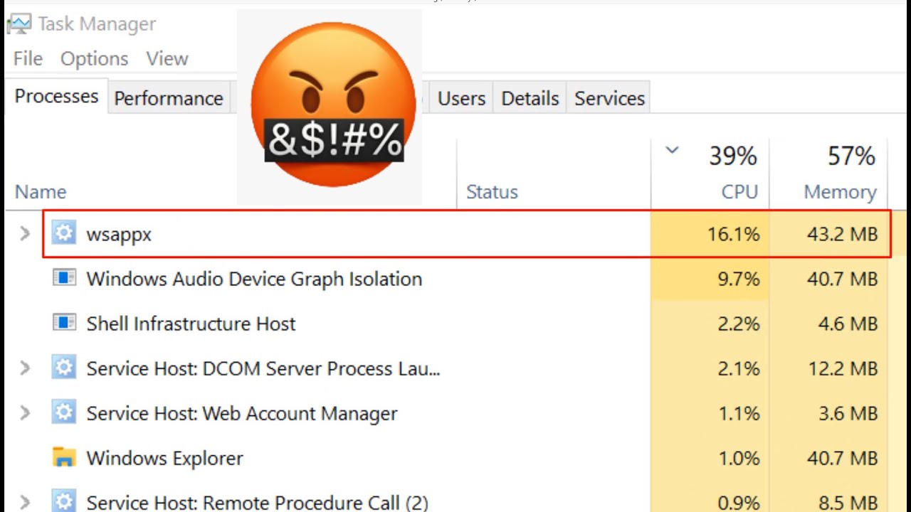The width and height of the screenshot is (911, 512).
Task: Click the 2.1% CPU value of DCOM Server
Action: (x=738, y=368)
